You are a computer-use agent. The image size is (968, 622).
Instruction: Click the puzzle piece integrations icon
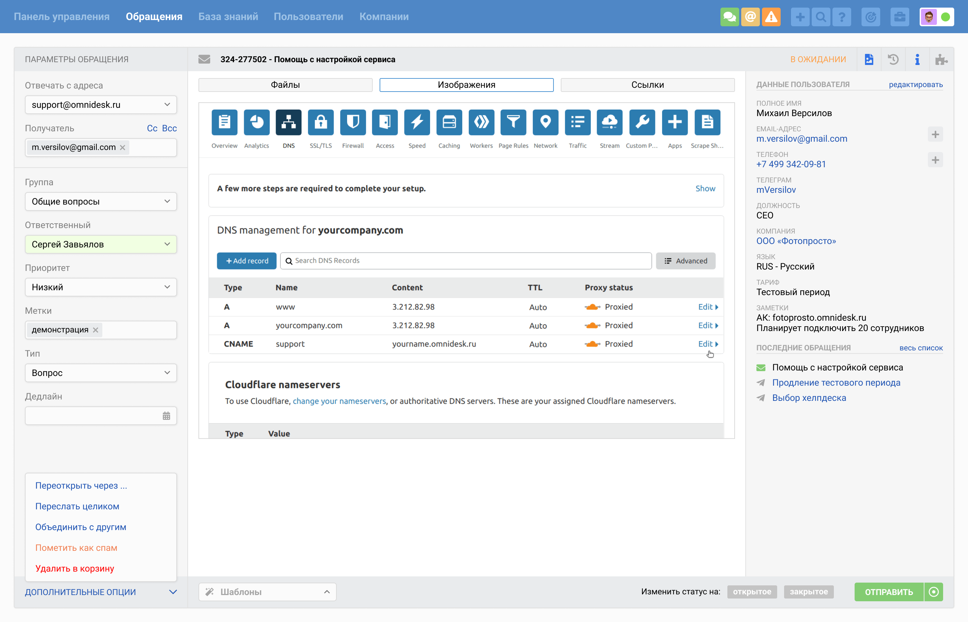click(941, 60)
